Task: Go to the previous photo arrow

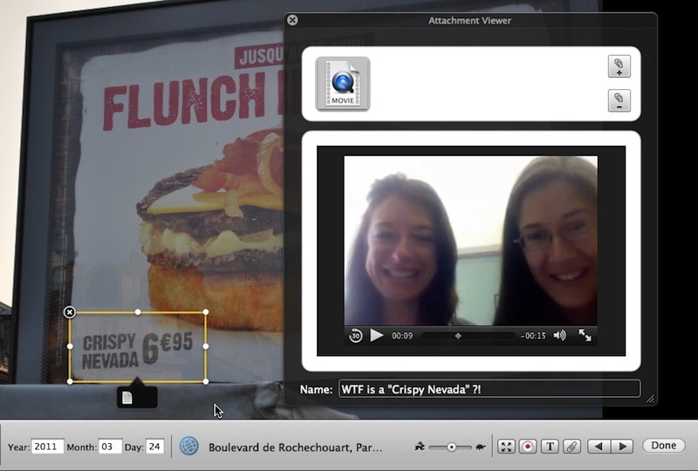Action: [x=599, y=446]
